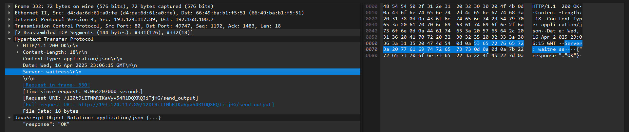Image resolution: width=629 pixels, height=132 pixels.
Task: Expand Transmission Control Protocol section
Action: 9,26
